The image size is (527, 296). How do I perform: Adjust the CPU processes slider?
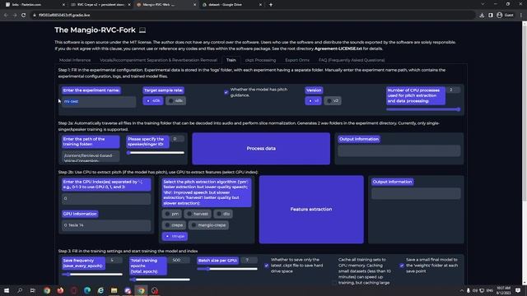tap(423, 109)
